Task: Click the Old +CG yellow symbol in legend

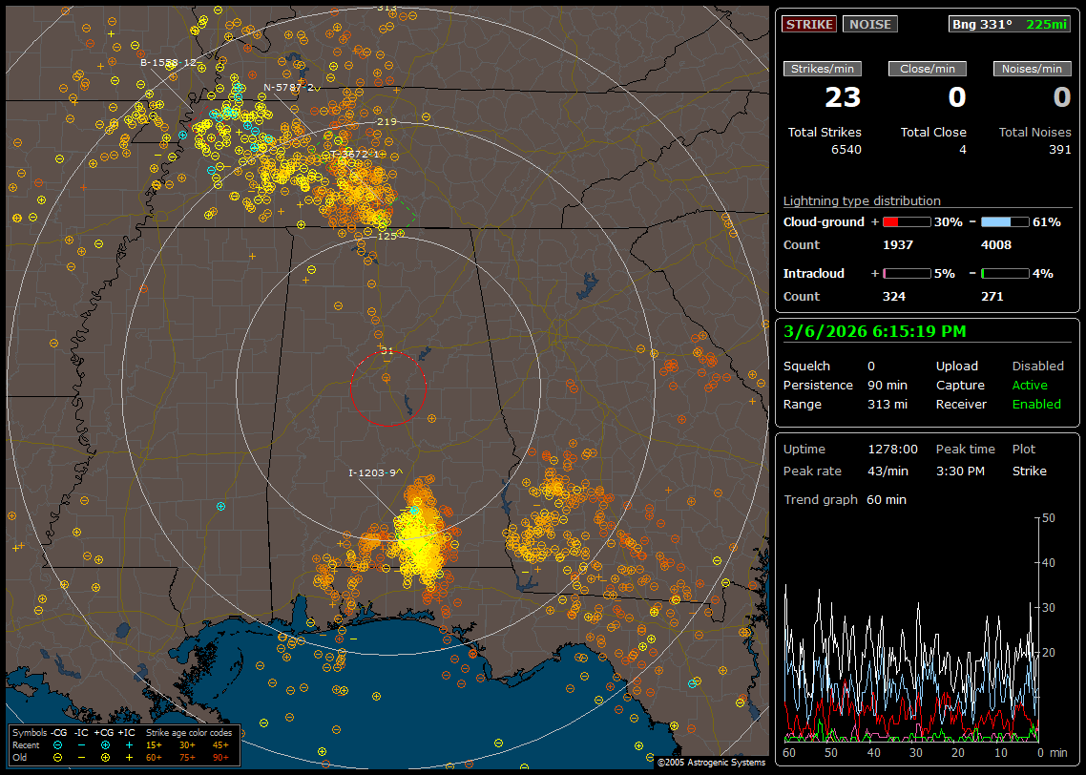Action: 105,757
